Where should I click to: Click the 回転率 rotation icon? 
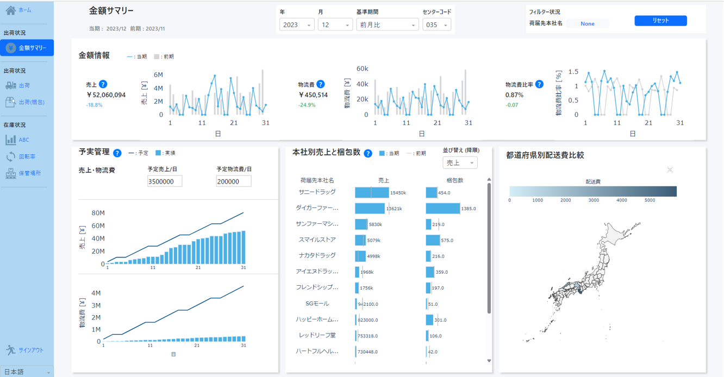tap(10, 156)
